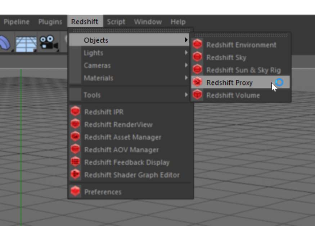Click the Redshift Proxy icon
The width and height of the screenshot is (315, 226).
tap(197, 82)
